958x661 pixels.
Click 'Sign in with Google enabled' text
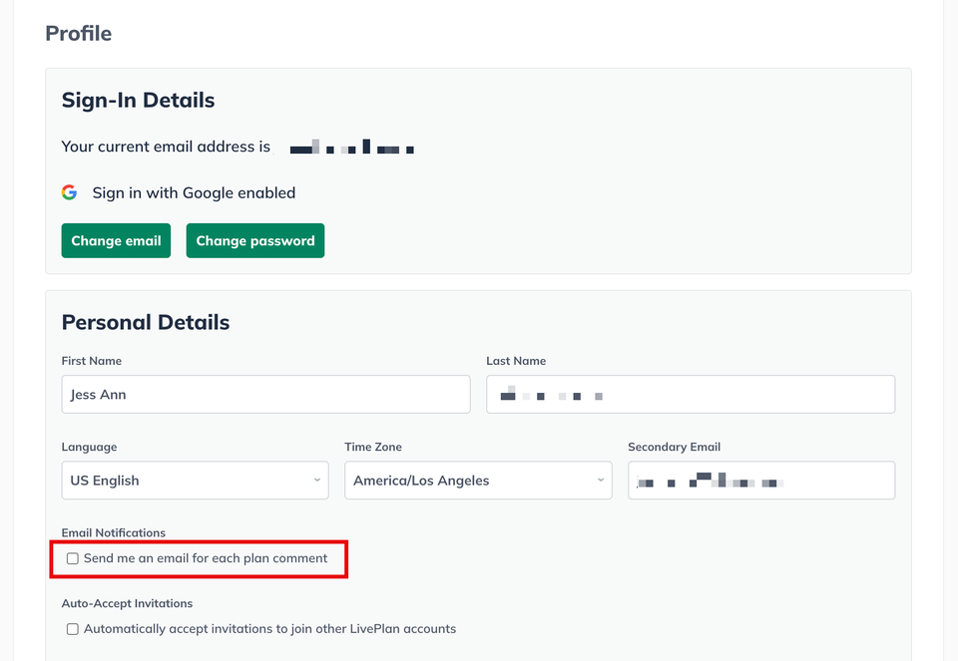click(x=194, y=192)
